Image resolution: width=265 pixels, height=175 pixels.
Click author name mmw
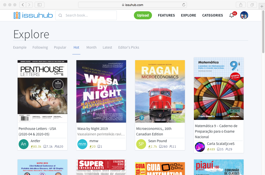(94, 141)
